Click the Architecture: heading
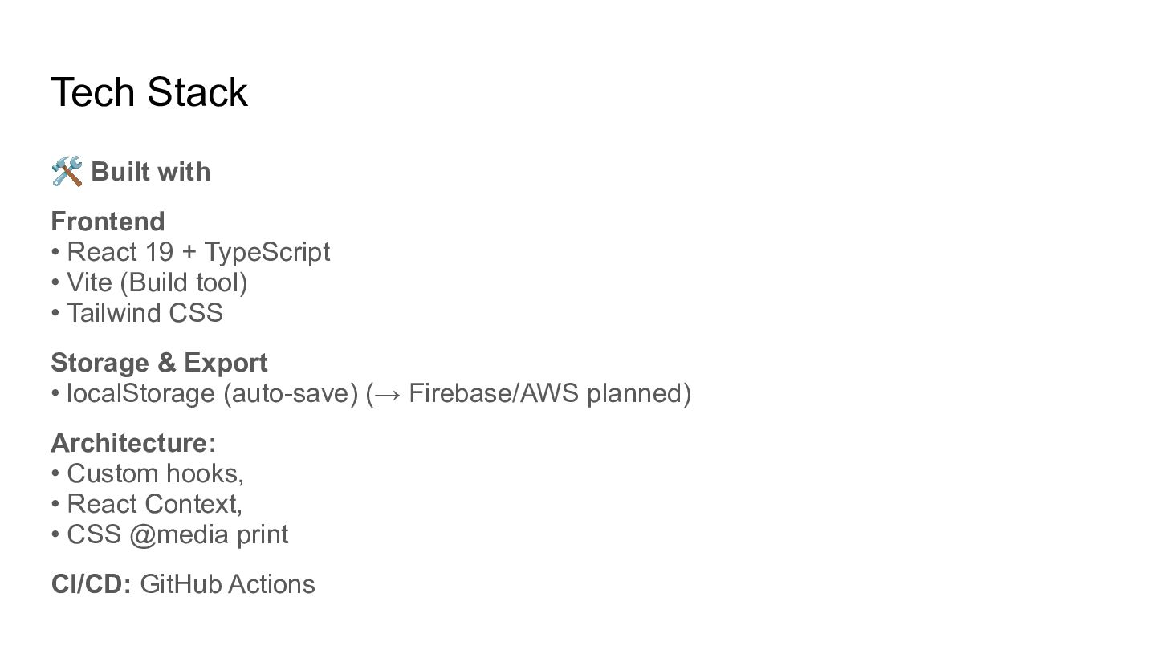The image size is (1156, 650). pyautogui.click(x=133, y=443)
